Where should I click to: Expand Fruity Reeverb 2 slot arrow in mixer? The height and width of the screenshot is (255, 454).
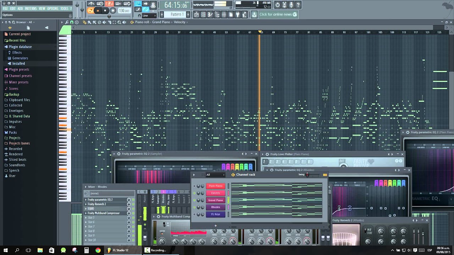pyautogui.click(x=85, y=204)
